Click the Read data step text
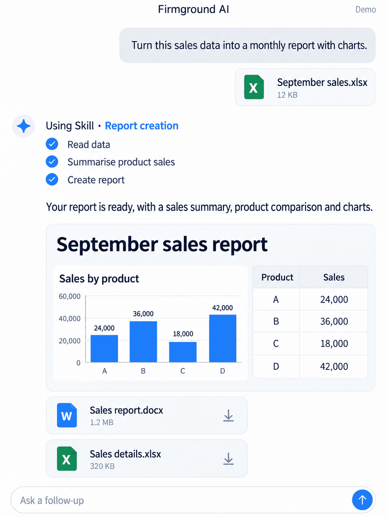This screenshot has width=387, height=517. (89, 145)
